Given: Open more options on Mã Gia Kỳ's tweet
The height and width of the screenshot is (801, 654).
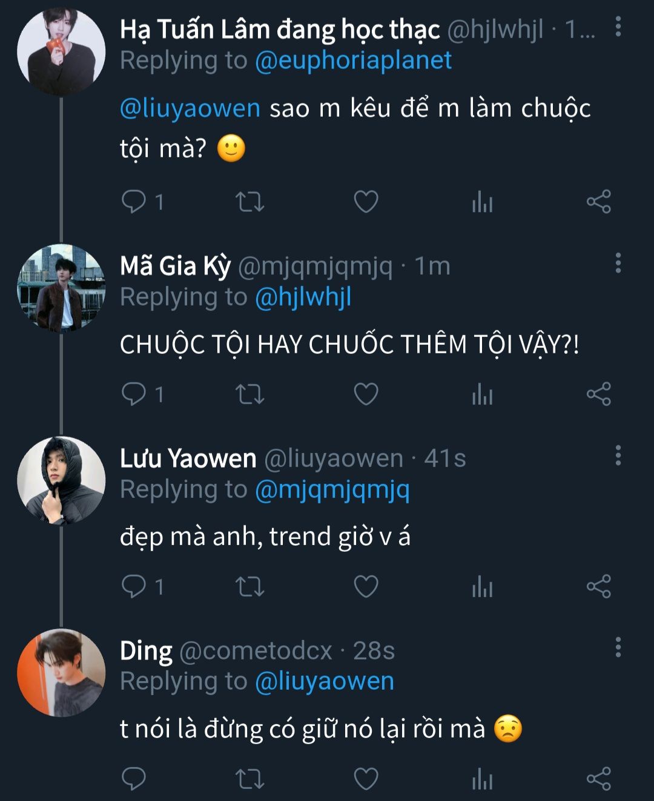Looking at the screenshot, I should 618,263.
